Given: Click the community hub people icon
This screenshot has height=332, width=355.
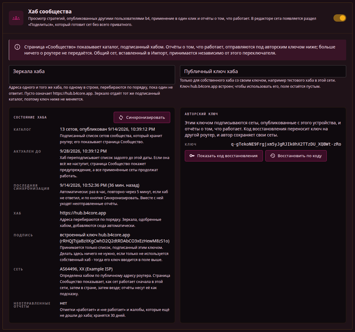Looking at the screenshot, I should [16, 18].
